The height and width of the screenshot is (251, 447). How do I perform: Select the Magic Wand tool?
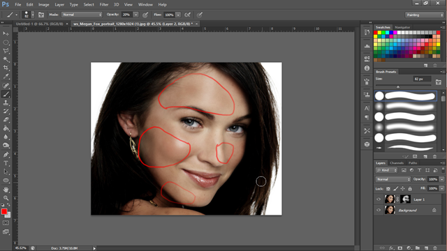point(6,59)
